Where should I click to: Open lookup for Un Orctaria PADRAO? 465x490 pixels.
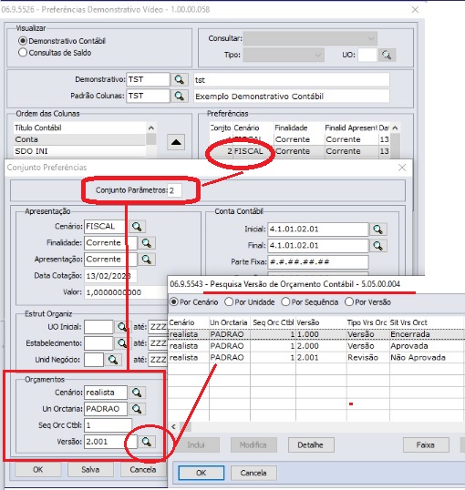click(x=137, y=409)
